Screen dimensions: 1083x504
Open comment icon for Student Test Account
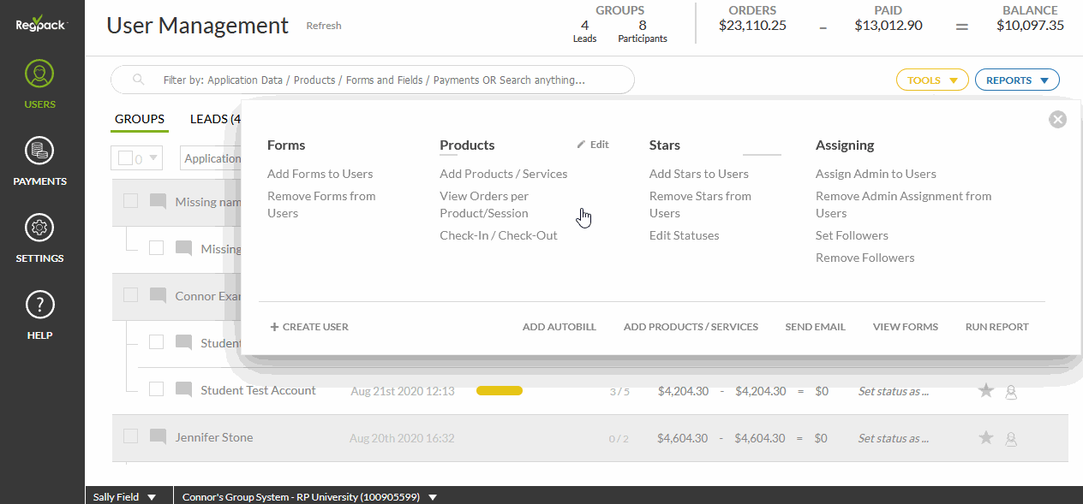point(183,390)
